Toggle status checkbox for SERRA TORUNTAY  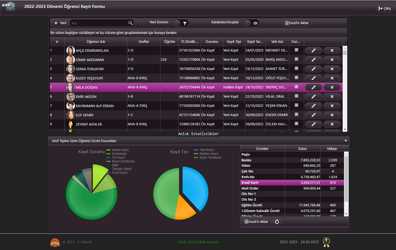click(296, 68)
